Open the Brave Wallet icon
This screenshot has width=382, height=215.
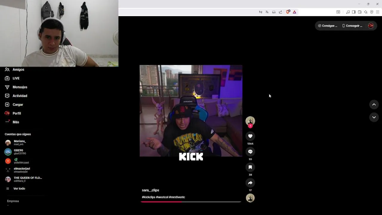360,12
